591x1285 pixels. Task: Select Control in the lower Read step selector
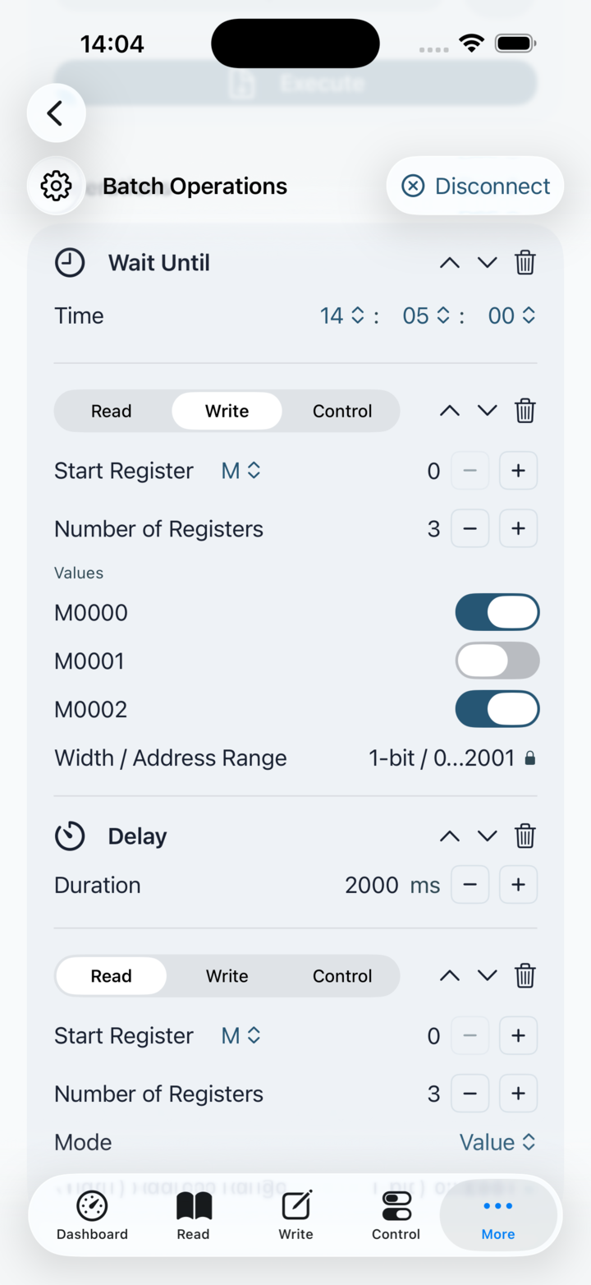(x=342, y=976)
